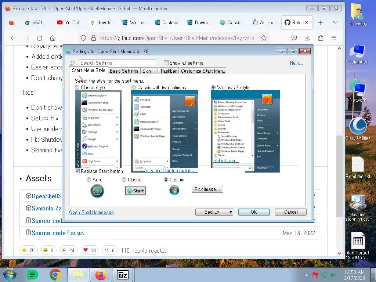Click the volume speaker tray icon

(x=333, y=275)
